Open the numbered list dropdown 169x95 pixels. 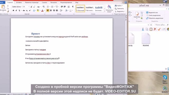point(54,7)
